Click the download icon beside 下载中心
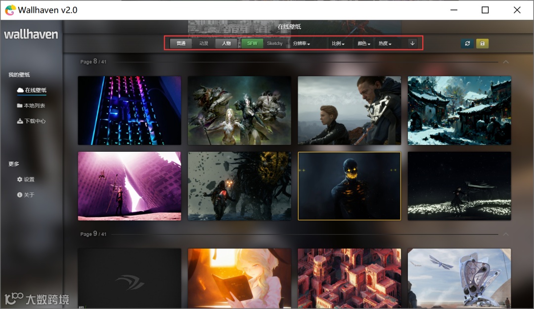Screen dimensions: 534x309 click(x=20, y=121)
